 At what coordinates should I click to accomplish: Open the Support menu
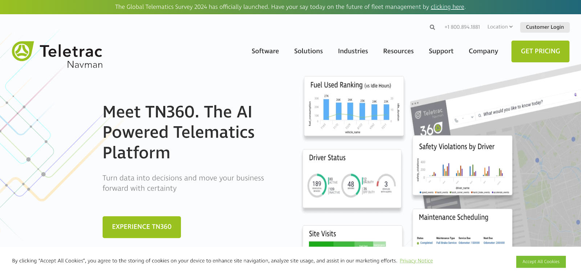click(x=441, y=51)
